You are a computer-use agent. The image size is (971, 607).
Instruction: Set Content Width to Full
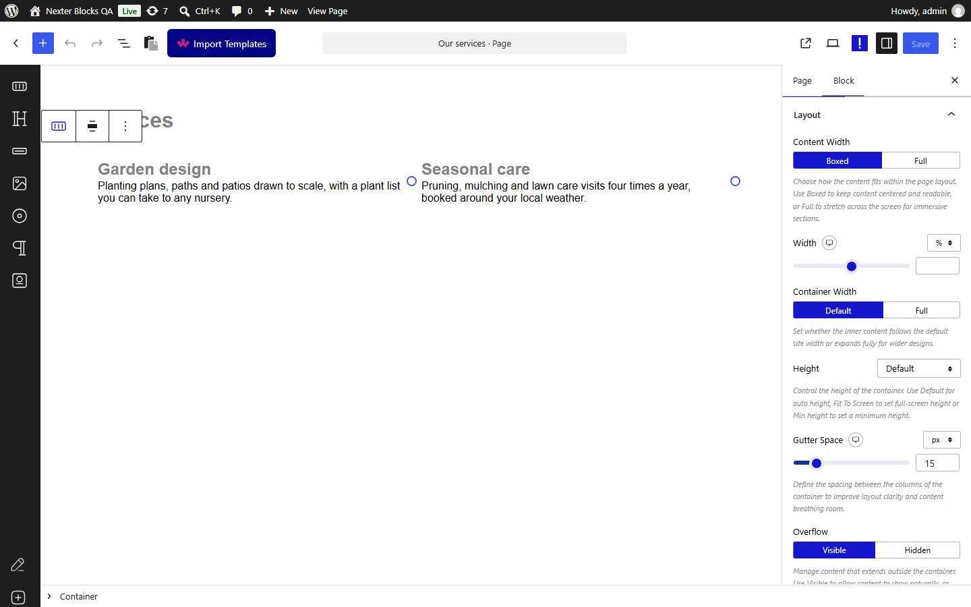coord(920,161)
